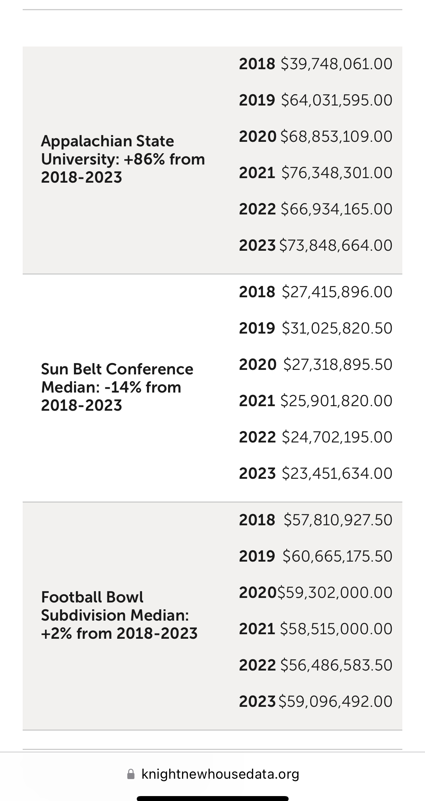Select Football Bowl Subdivision Median label
This screenshot has height=801, width=425.
tap(119, 615)
